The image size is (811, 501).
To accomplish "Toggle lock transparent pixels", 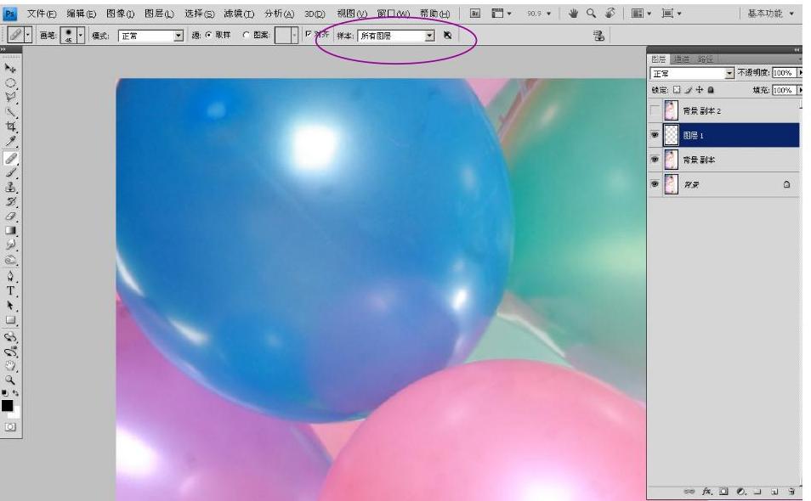I will coord(677,90).
